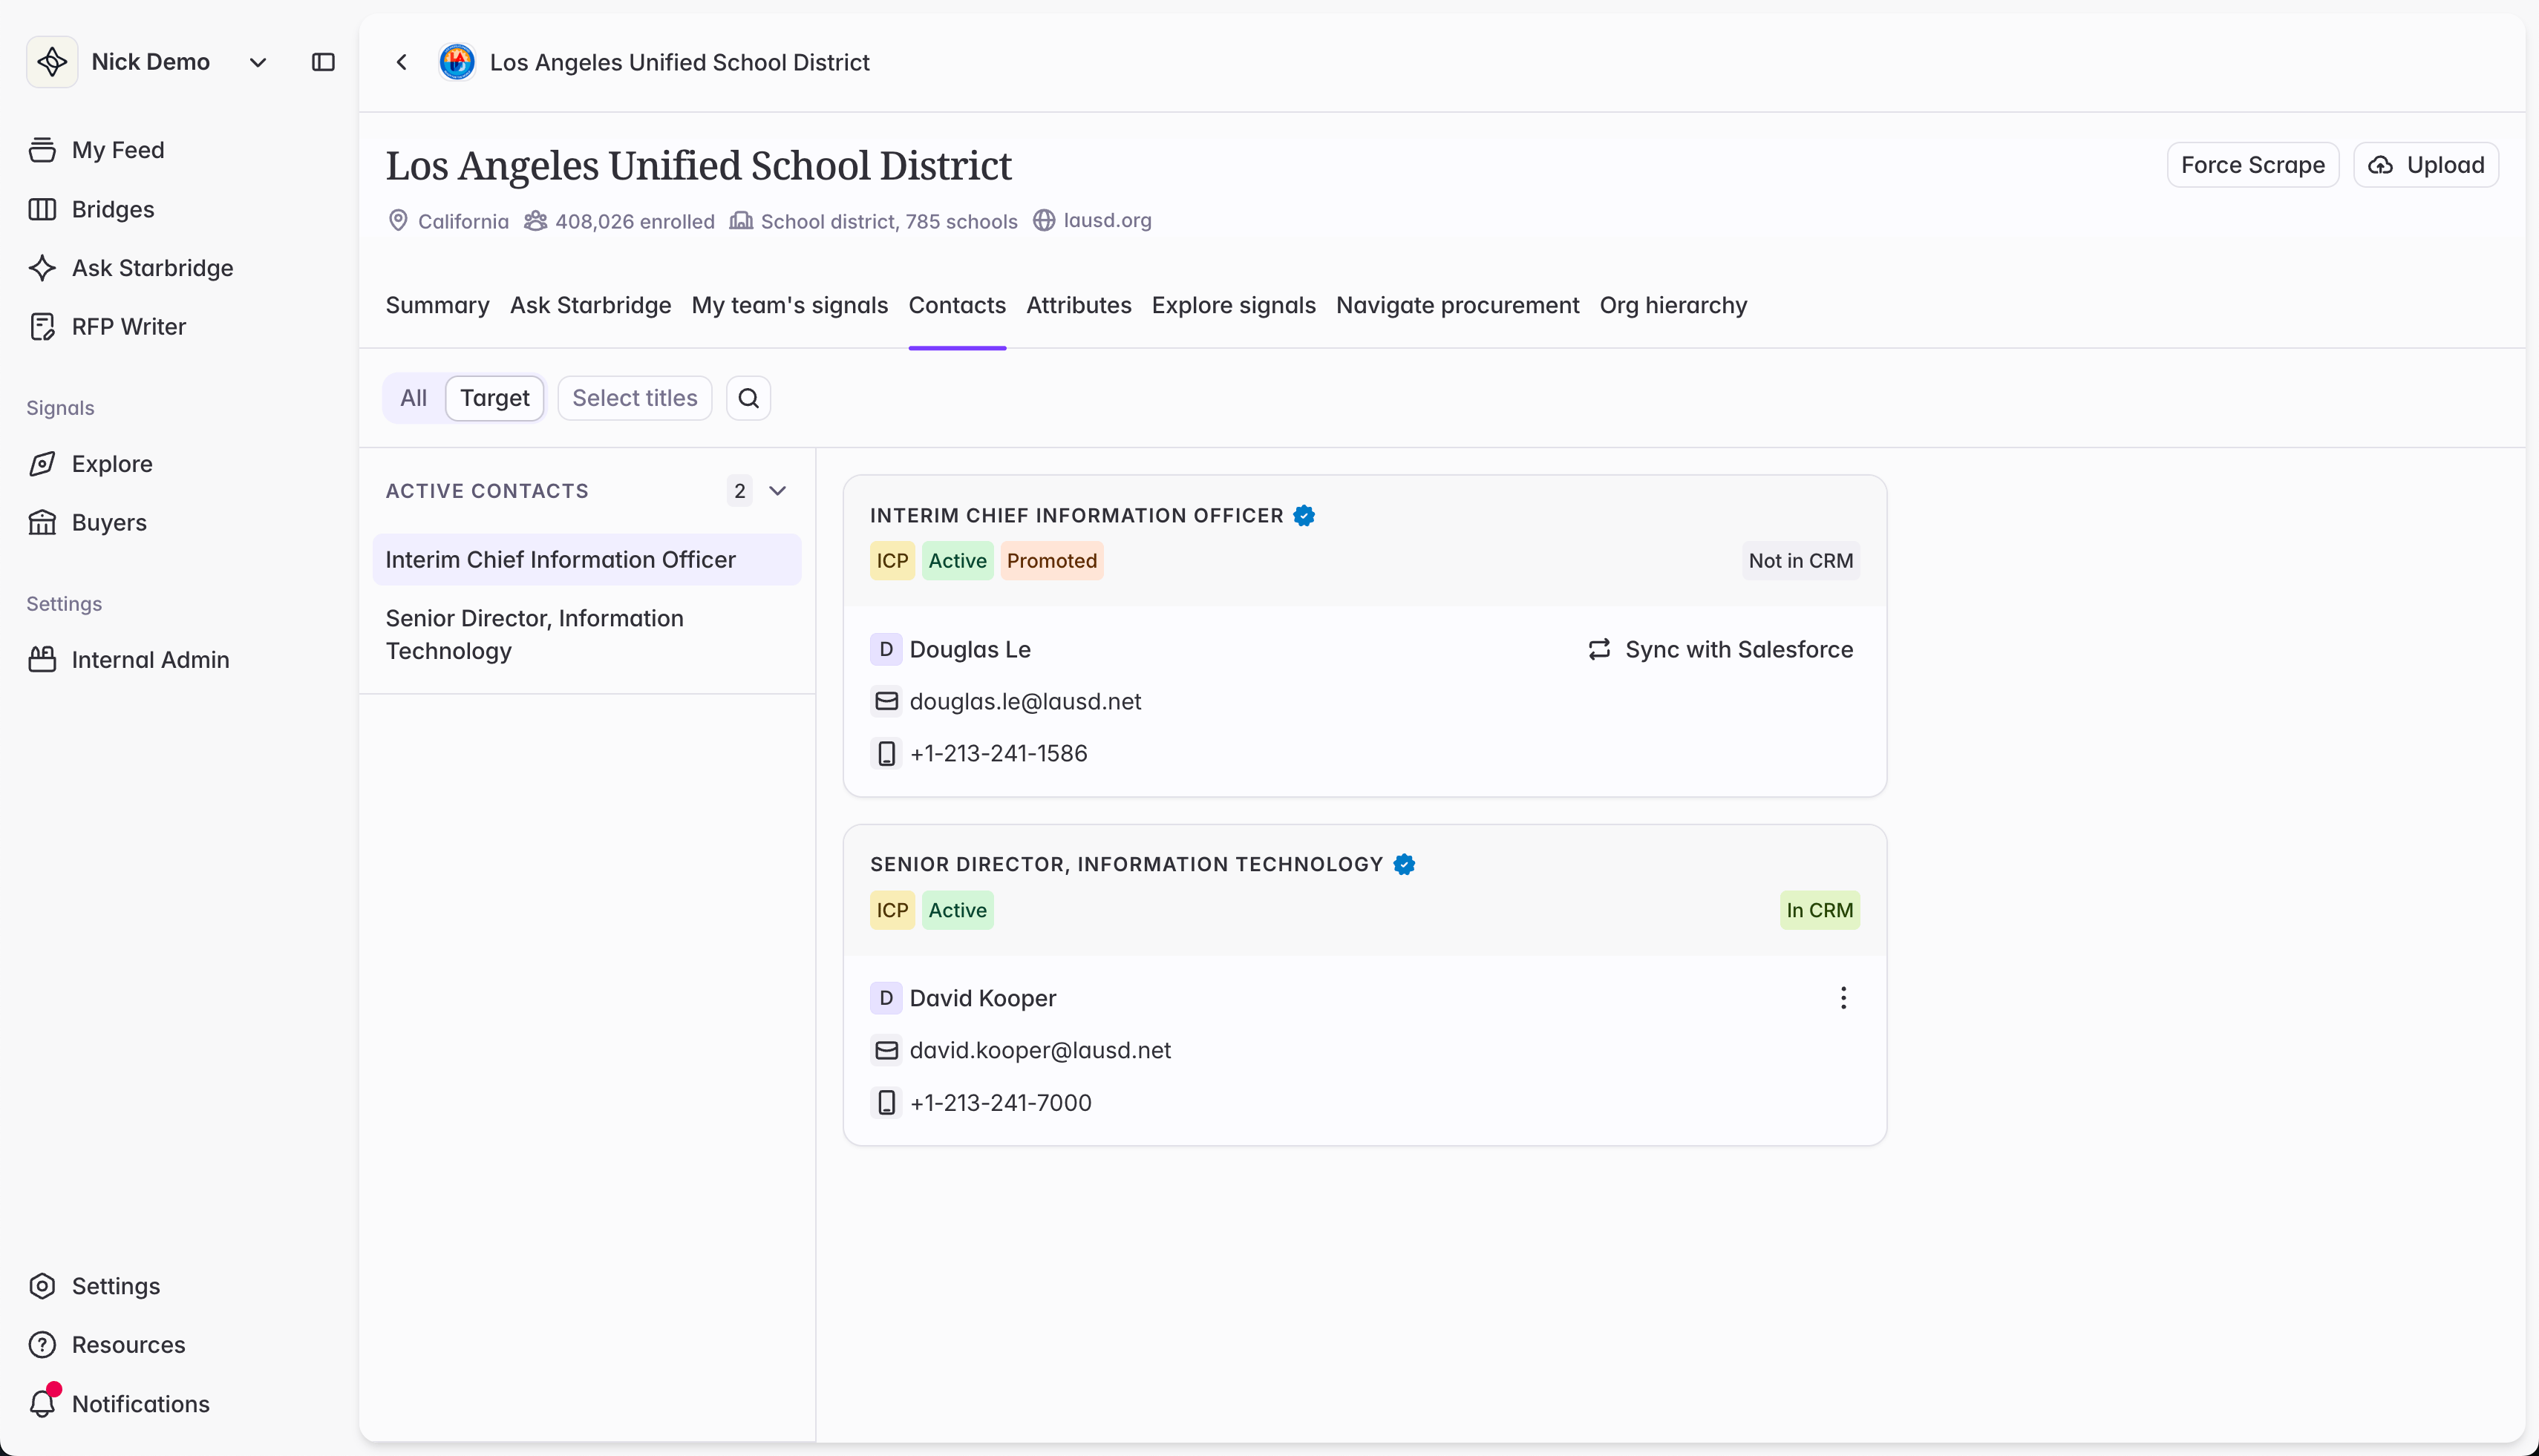Click the enrolled people icon

535,220
